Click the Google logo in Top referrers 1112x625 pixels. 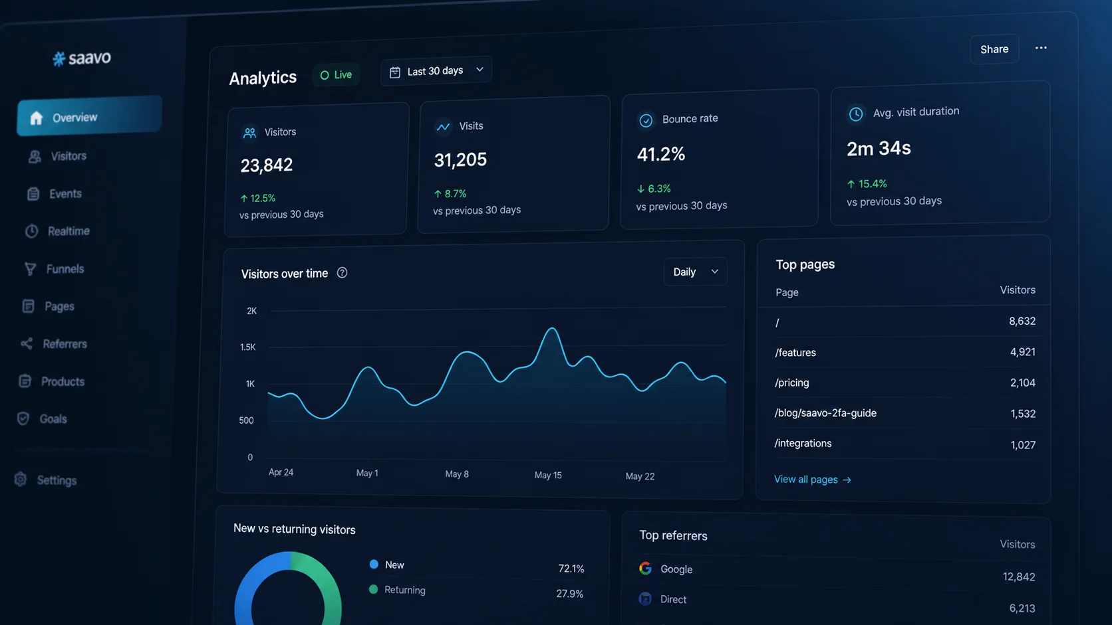coord(645,569)
